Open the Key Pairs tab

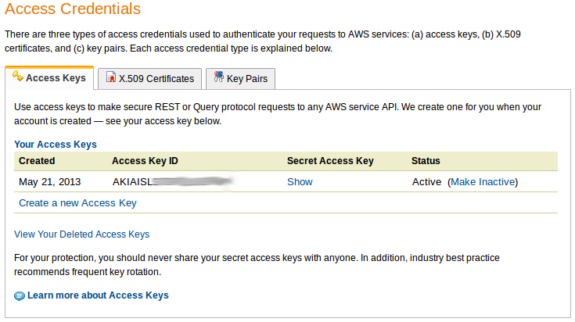(x=240, y=79)
